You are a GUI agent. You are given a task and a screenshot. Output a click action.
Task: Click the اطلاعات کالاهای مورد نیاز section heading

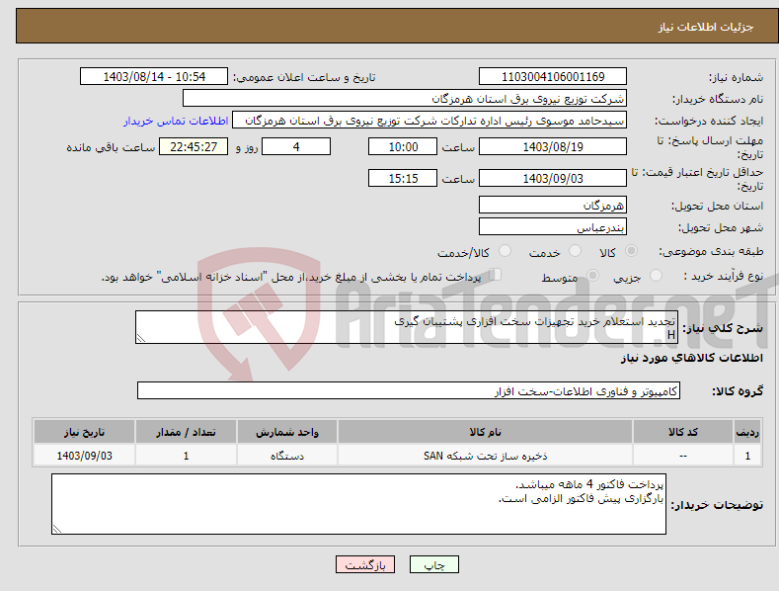(x=691, y=358)
